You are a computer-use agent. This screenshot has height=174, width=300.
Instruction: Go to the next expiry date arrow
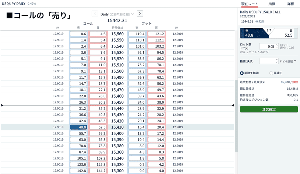point(140,14)
